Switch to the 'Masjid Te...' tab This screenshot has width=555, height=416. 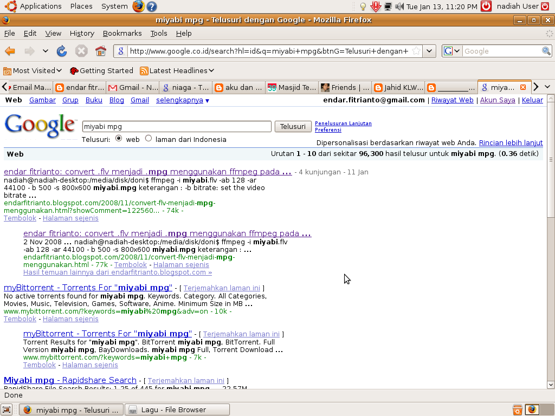coord(292,87)
